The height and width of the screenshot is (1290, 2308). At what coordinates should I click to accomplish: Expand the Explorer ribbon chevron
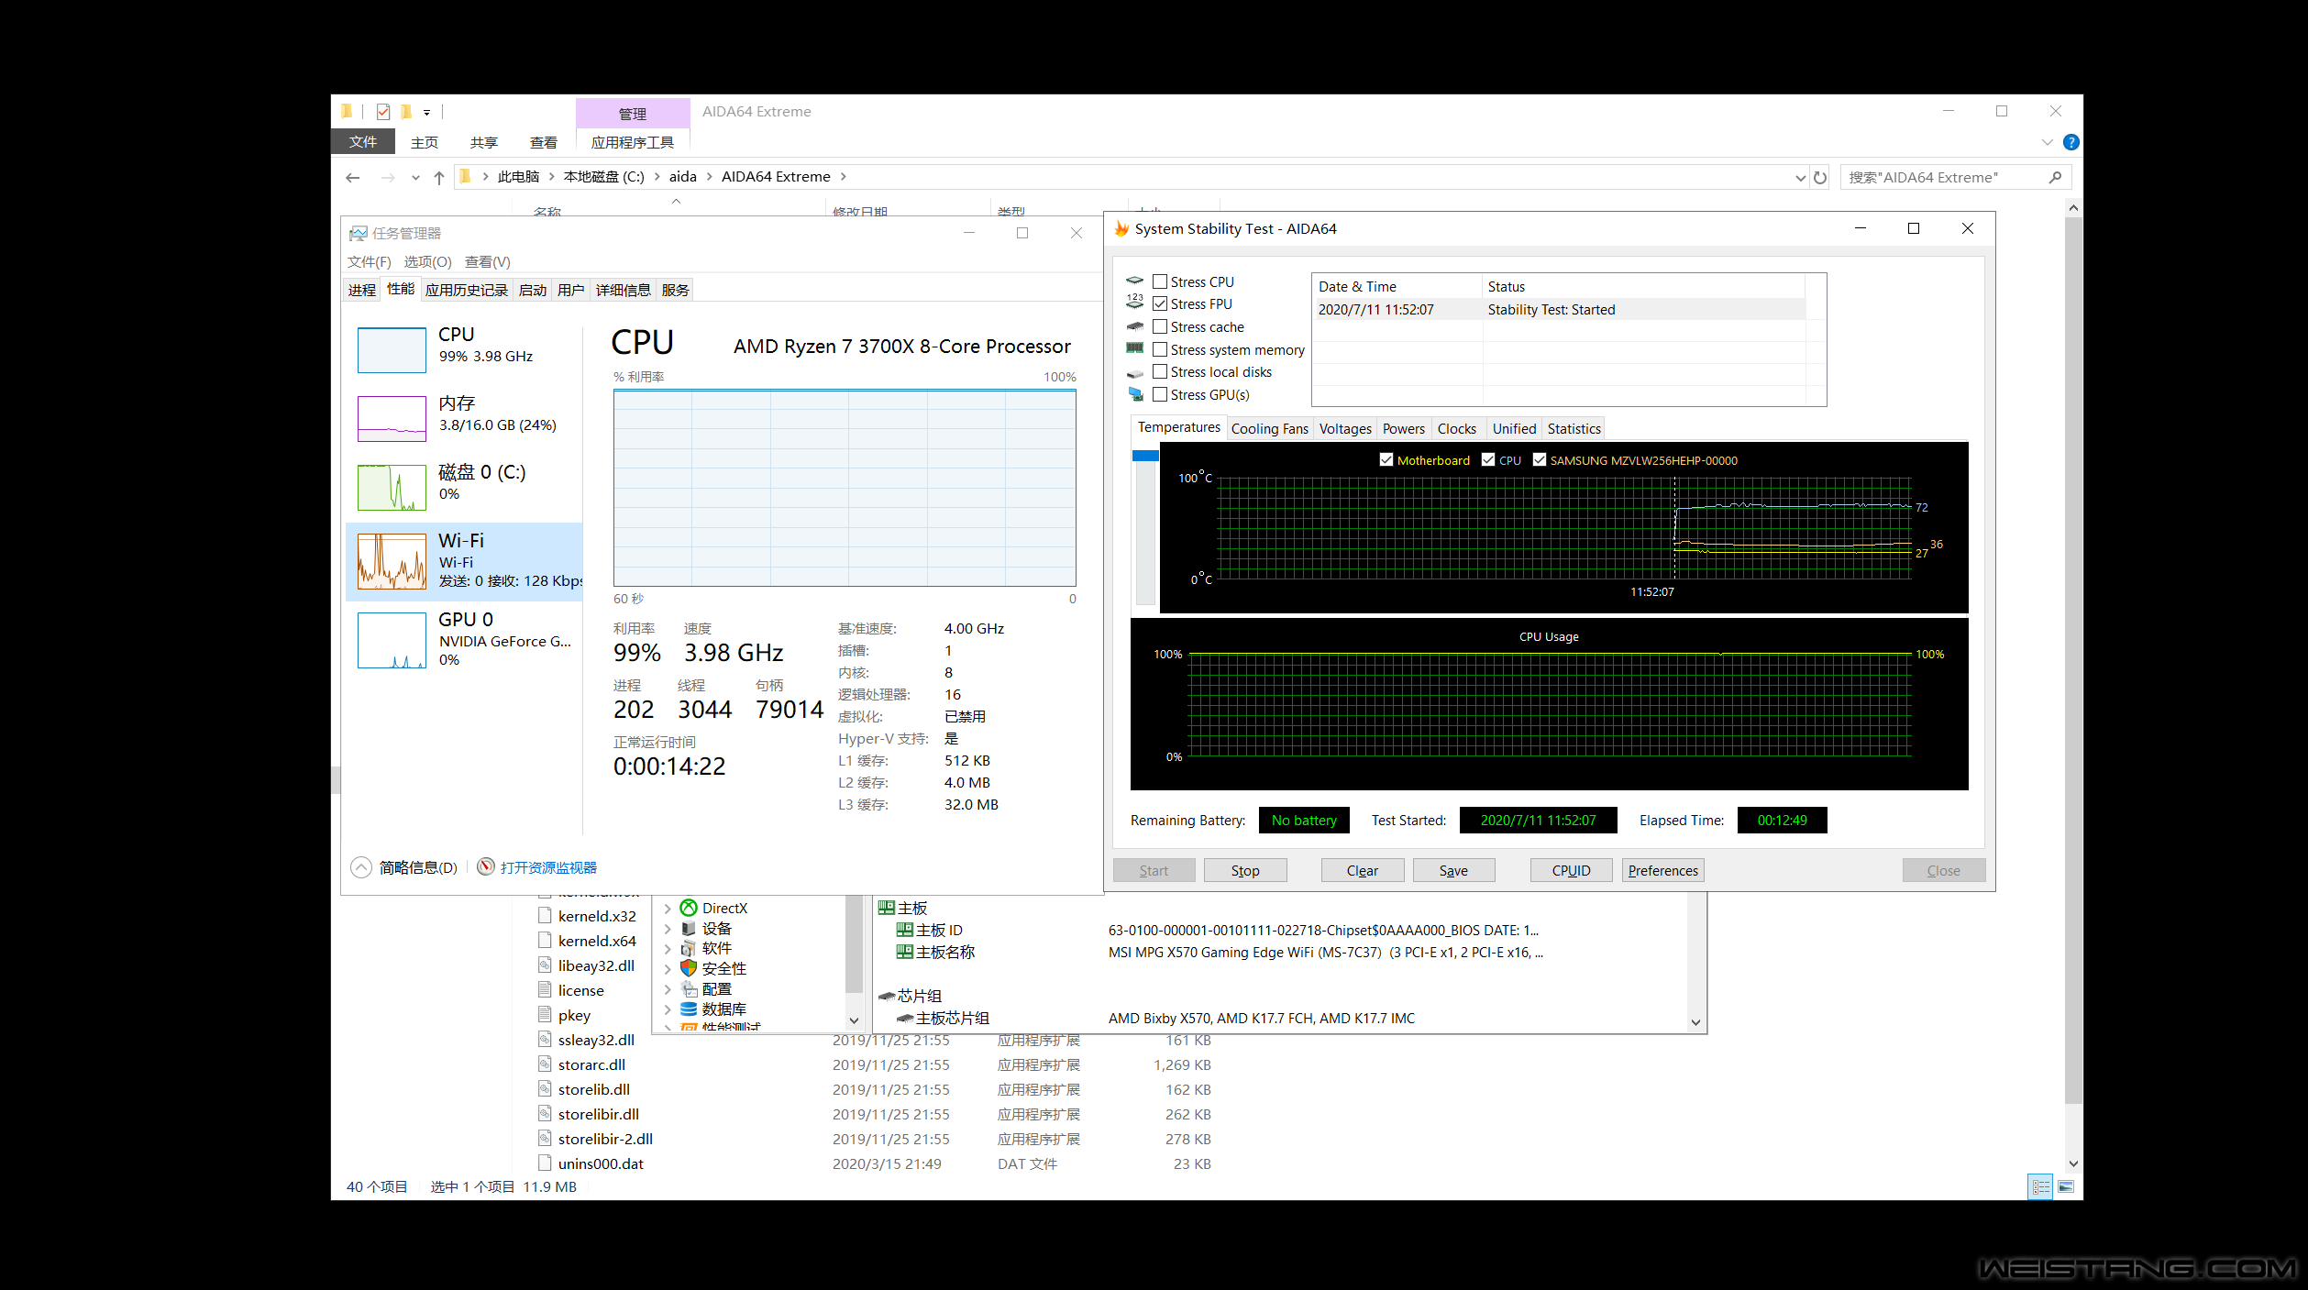[x=2048, y=142]
